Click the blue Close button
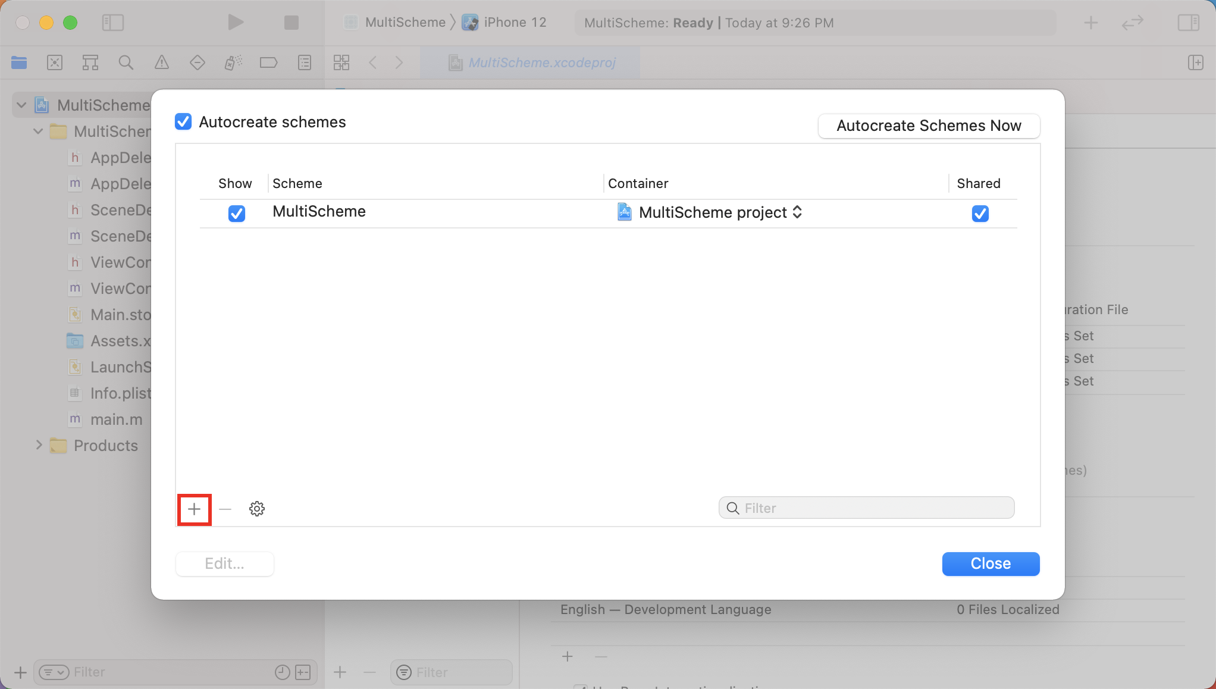Image resolution: width=1216 pixels, height=689 pixels. (x=990, y=563)
